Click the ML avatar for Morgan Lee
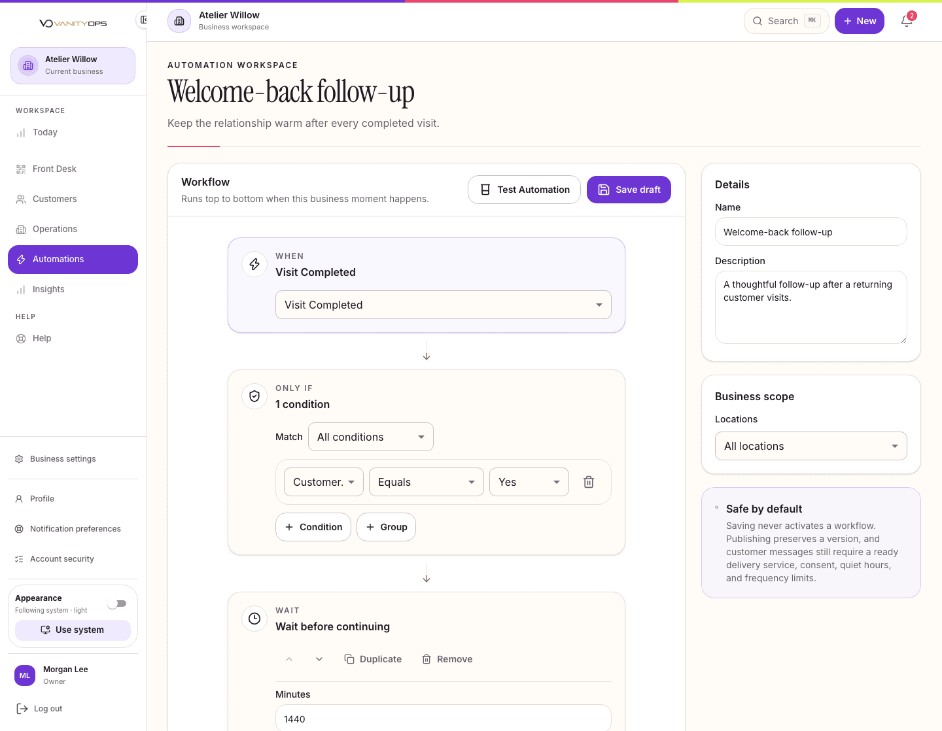Screen dimensions: 942x731 (25, 675)
